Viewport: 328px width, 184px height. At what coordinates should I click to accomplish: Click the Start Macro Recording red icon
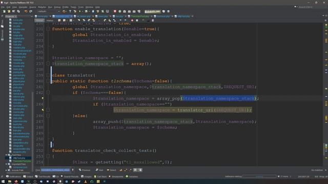point(132,20)
